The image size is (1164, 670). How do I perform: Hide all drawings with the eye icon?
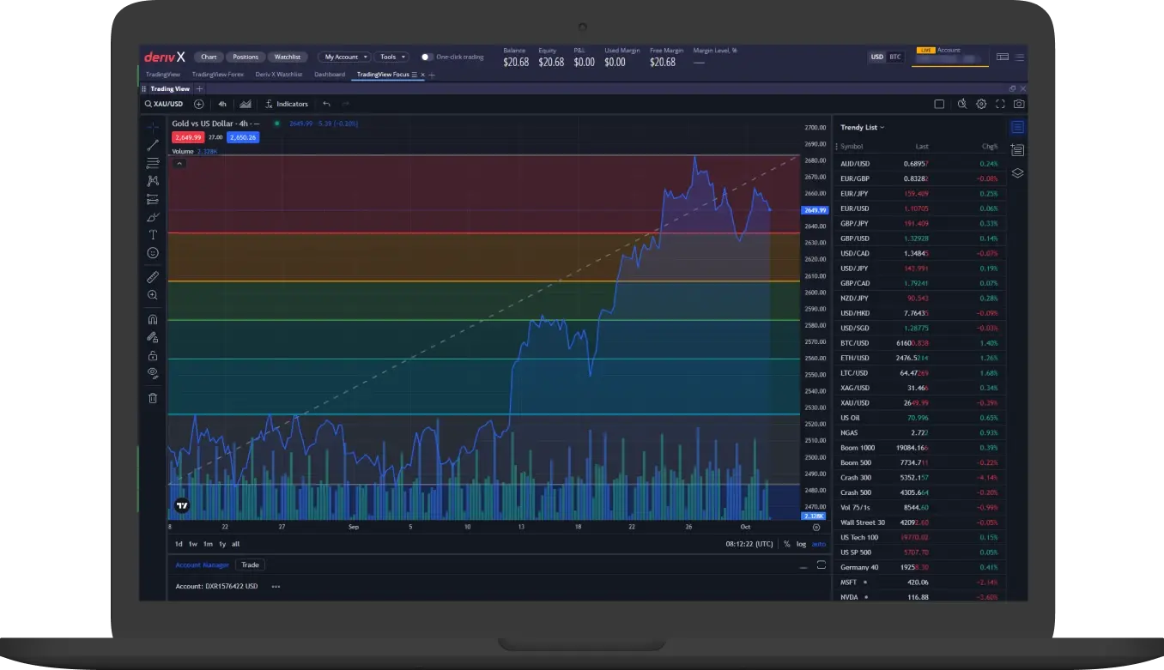(153, 374)
